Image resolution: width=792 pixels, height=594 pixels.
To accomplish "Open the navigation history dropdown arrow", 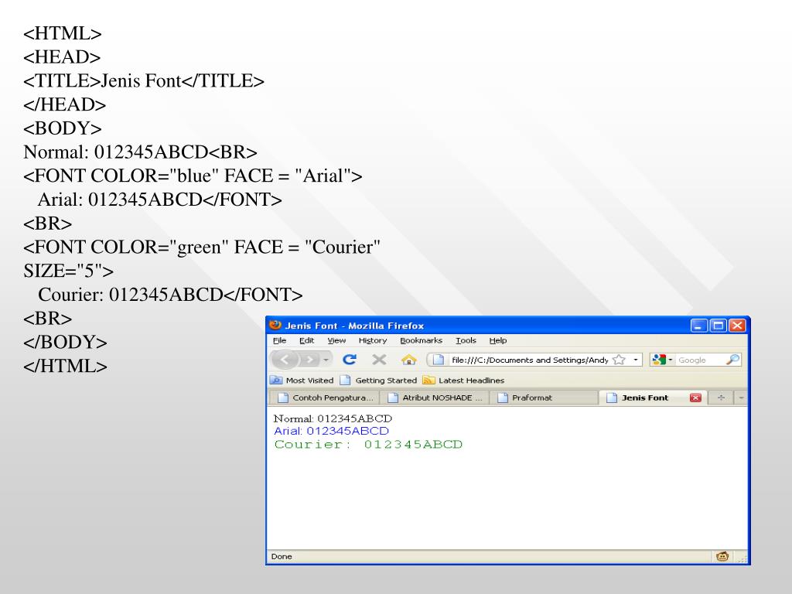I will [x=326, y=360].
